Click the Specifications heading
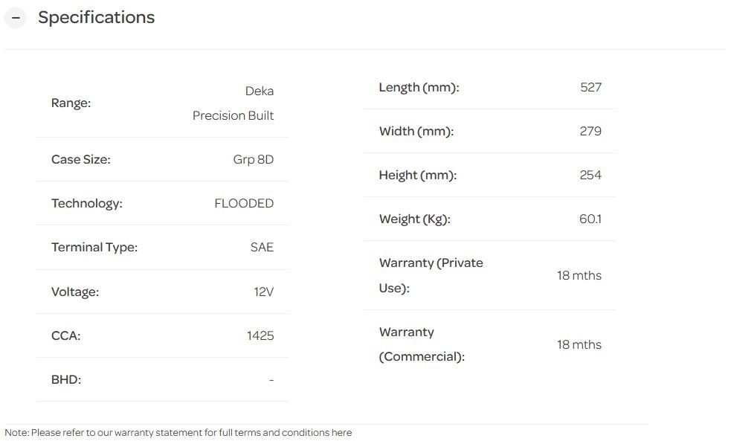The height and width of the screenshot is (447, 731). tap(96, 18)
